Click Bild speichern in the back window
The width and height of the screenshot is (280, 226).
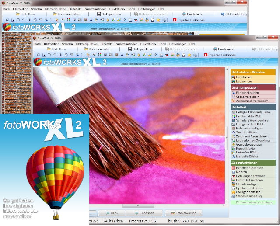tap(109, 14)
